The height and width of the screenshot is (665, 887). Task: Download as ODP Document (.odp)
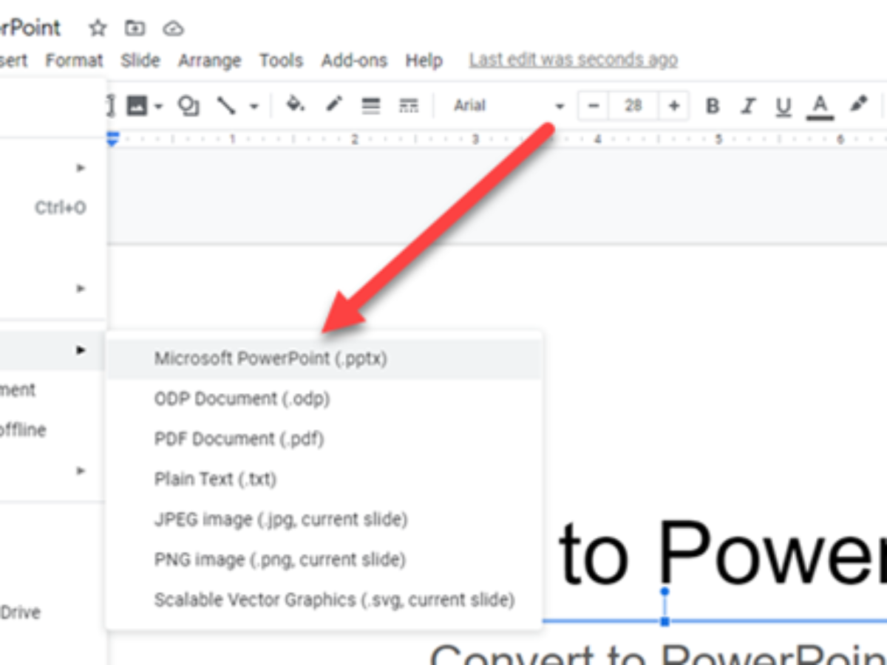[x=324, y=398]
